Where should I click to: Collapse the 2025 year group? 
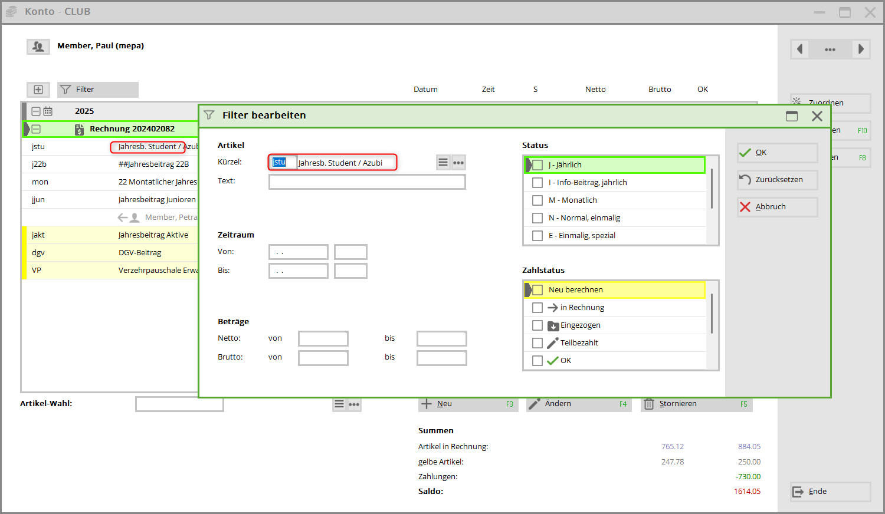(36, 111)
